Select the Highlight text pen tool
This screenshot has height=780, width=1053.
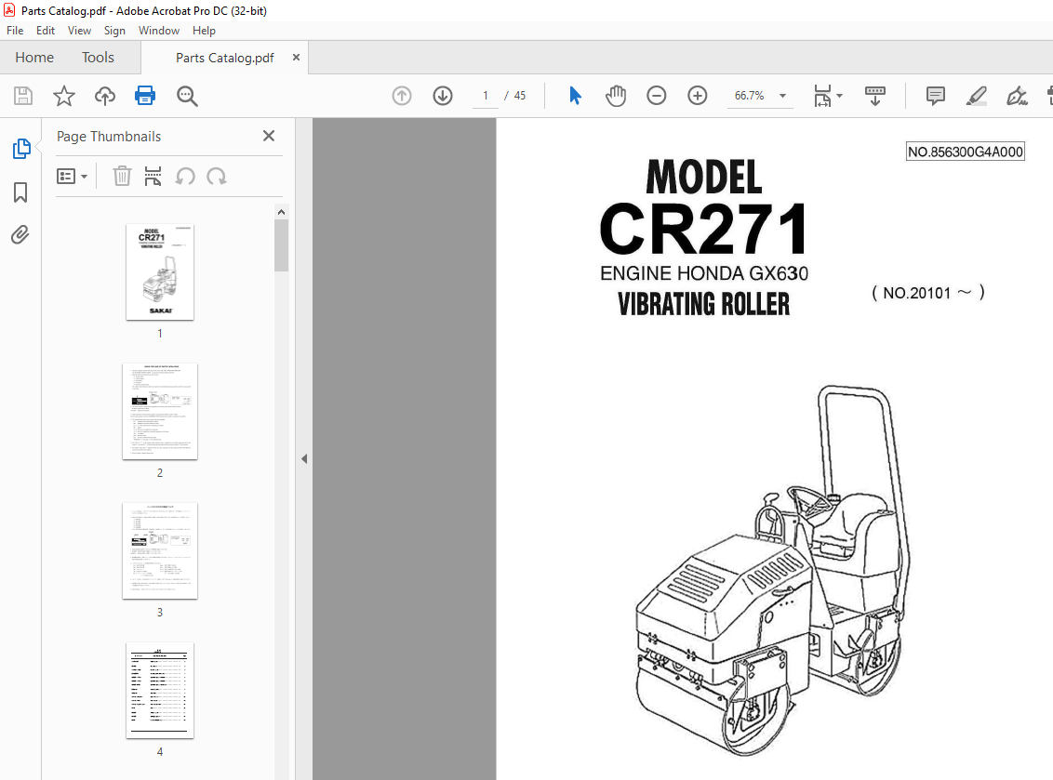(x=976, y=96)
